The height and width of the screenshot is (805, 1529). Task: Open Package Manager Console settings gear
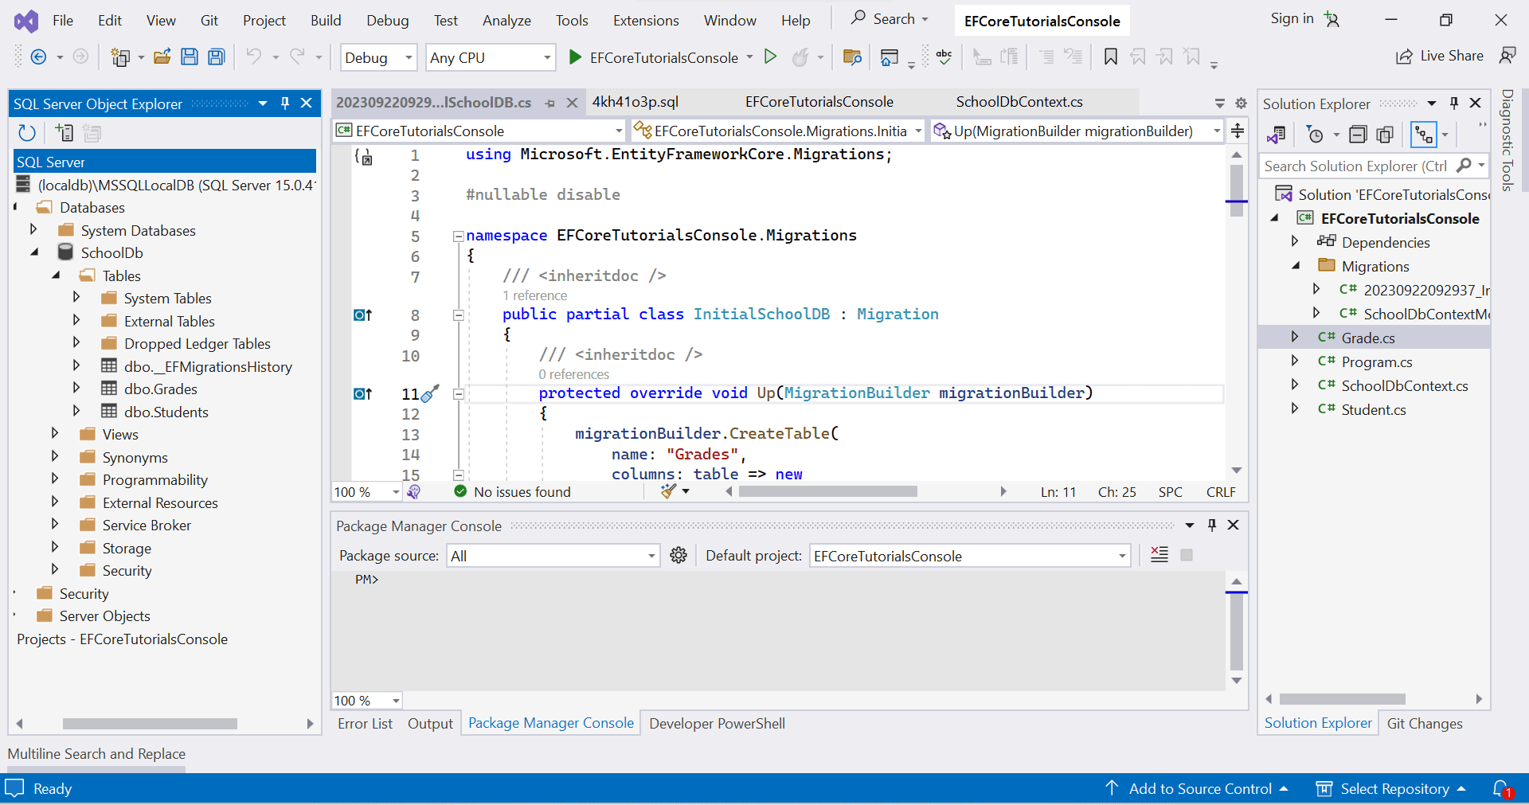coord(678,556)
